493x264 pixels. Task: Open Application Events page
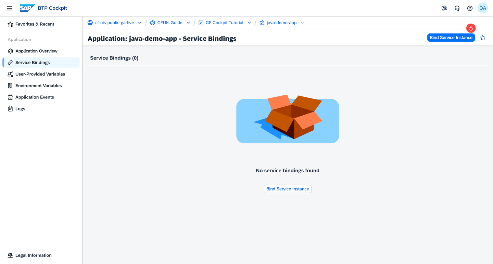(41, 97)
